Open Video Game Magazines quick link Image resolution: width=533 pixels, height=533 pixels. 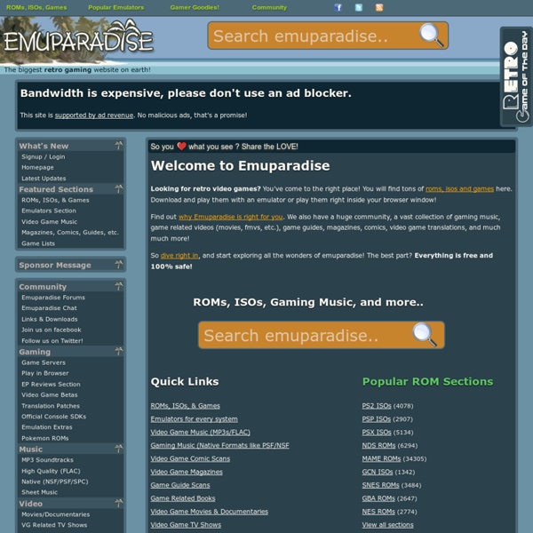coord(187,472)
